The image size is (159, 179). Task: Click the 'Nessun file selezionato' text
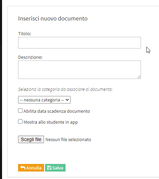point(68,140)
